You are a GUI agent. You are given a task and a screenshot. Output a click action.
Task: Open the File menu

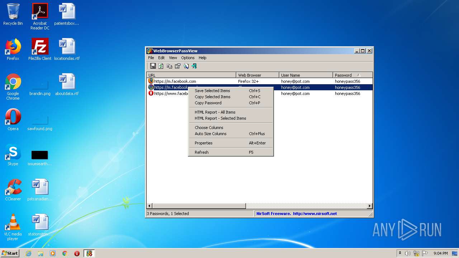point(151,58)
